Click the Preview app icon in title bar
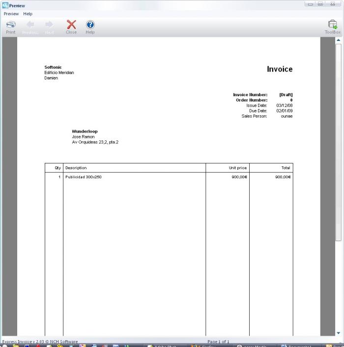The width and height of the screenshot is (344, 347). 5,5
